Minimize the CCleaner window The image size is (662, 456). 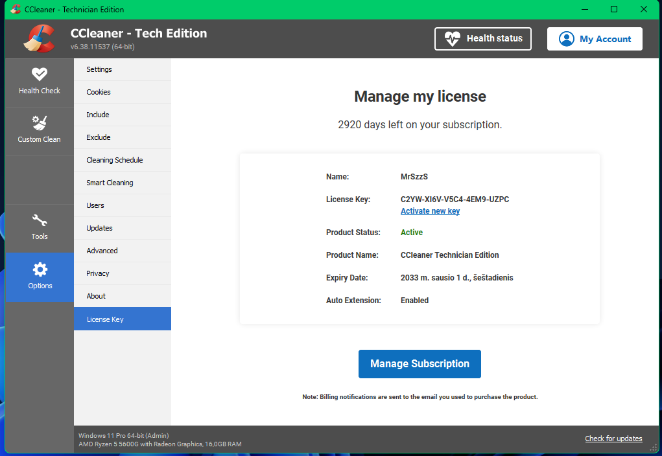(585, 9)
